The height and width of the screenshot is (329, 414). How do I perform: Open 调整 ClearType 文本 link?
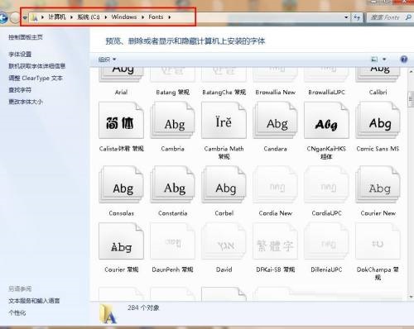pyautogui.click(x=36, y=78)
